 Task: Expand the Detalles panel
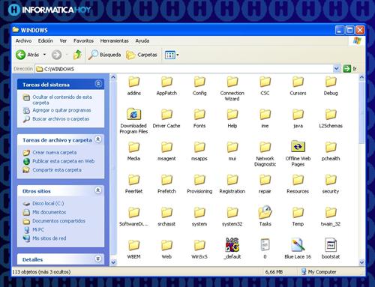(98, 259)
